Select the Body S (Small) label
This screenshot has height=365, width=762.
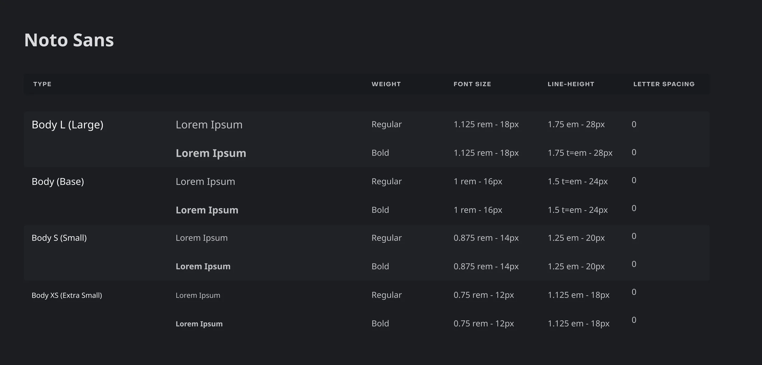(59, 238)
